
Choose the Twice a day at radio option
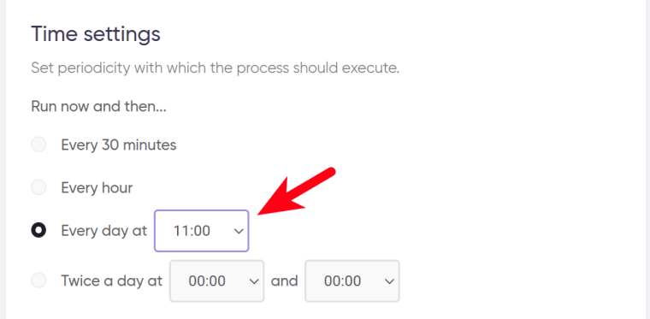39,281
